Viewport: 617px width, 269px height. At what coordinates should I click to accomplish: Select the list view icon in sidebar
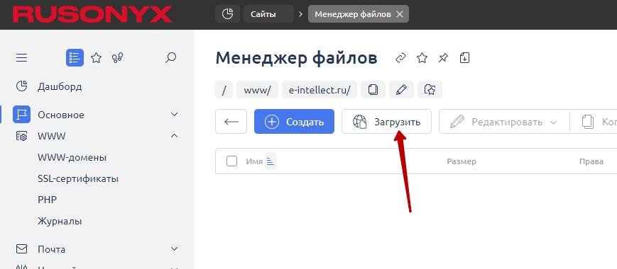tap(75, 57)
